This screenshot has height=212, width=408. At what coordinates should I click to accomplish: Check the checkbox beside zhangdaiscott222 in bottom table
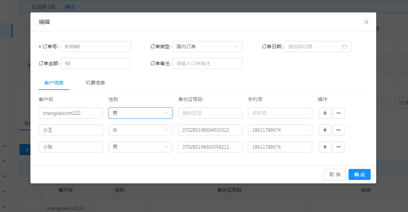point(30,208)
